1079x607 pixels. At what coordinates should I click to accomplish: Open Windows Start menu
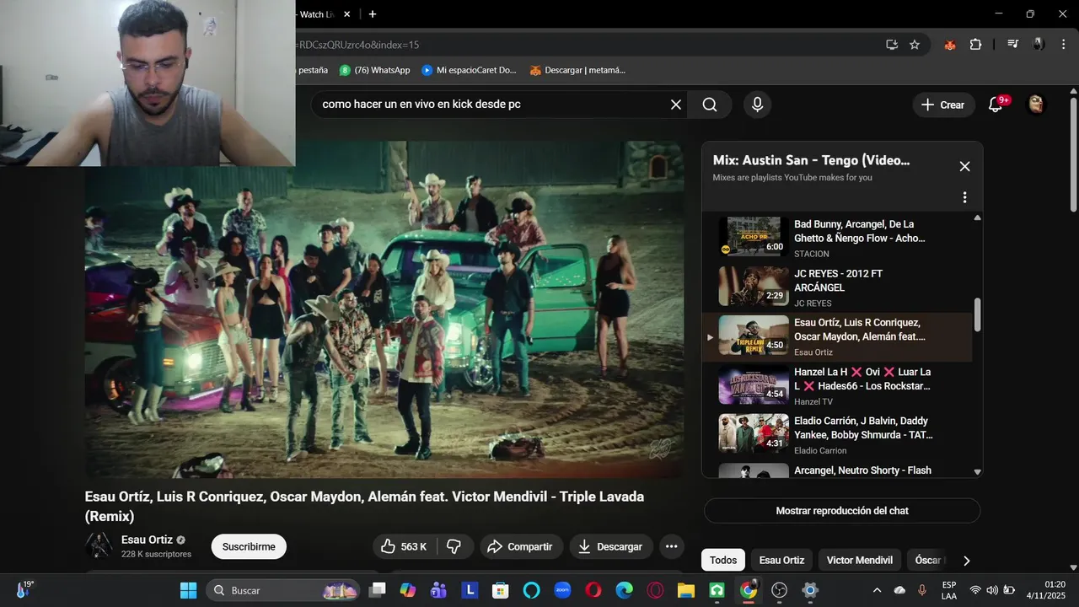coord(188,590)
